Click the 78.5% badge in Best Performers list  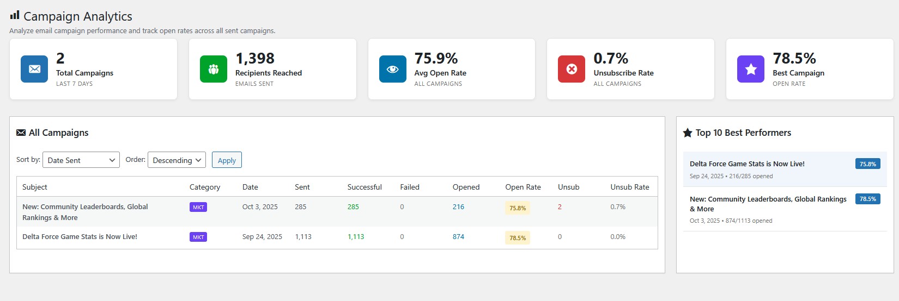click(x=867, y=199)
